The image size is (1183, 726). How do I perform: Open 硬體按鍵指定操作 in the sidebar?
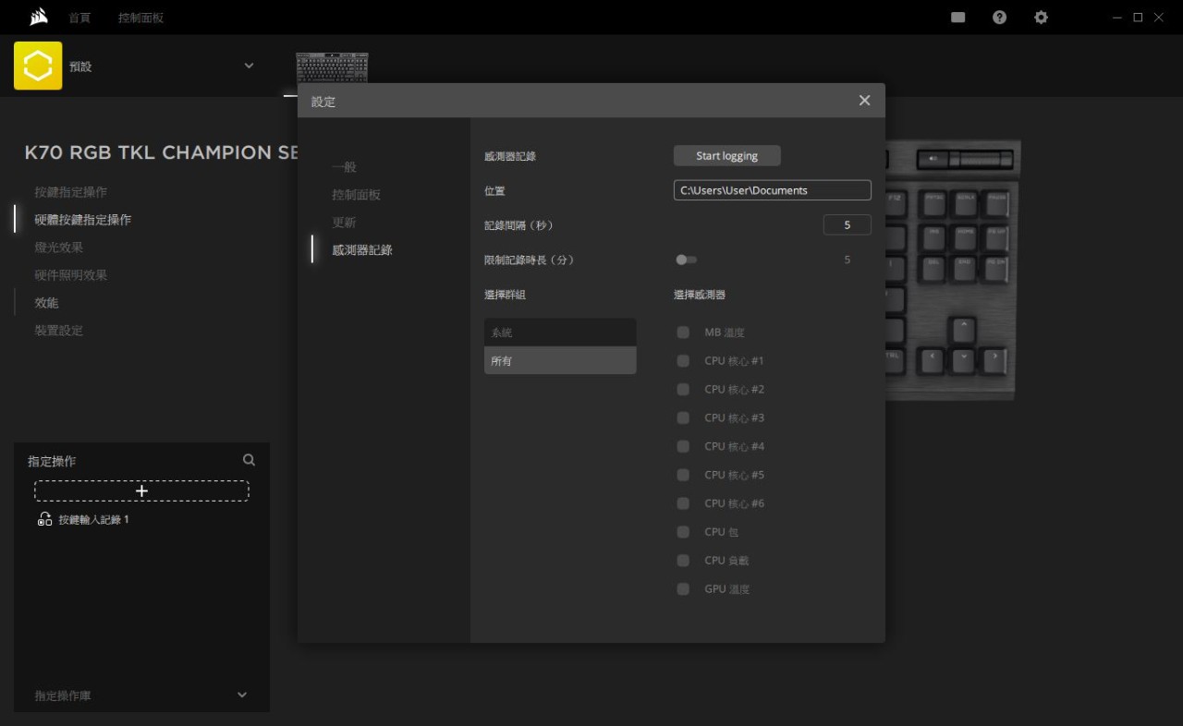click(x=83, y=220)
